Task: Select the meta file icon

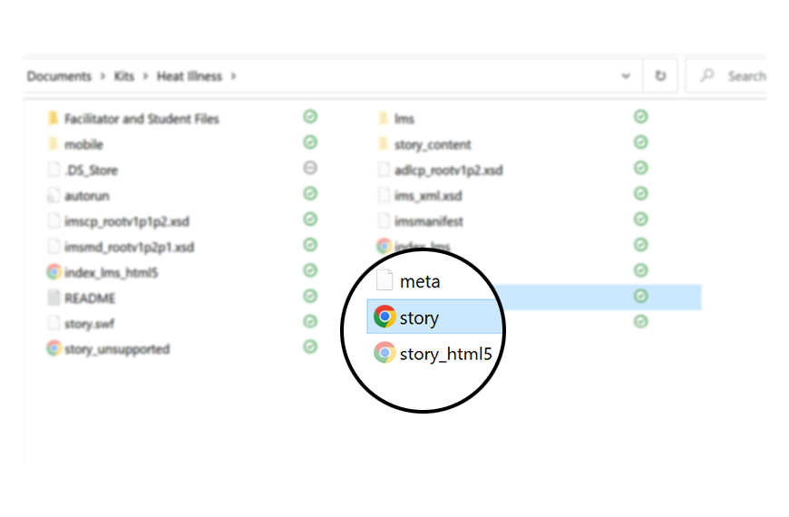Action: (385, 280)
